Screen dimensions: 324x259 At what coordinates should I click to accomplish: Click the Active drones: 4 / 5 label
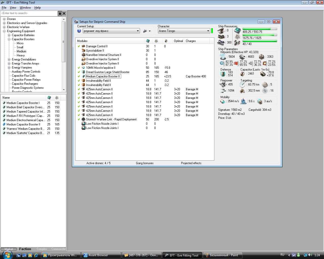pos(98,163)
